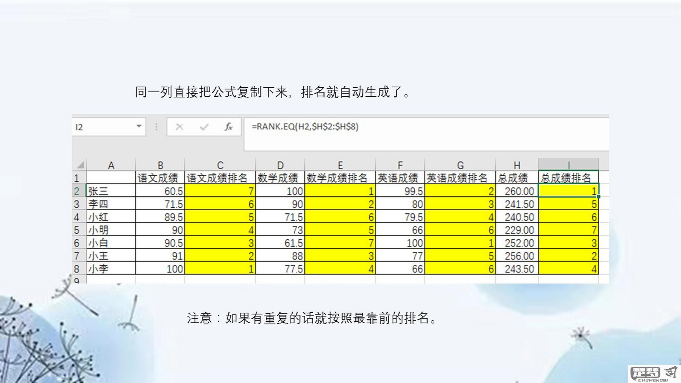Select row 1 header

79,178
